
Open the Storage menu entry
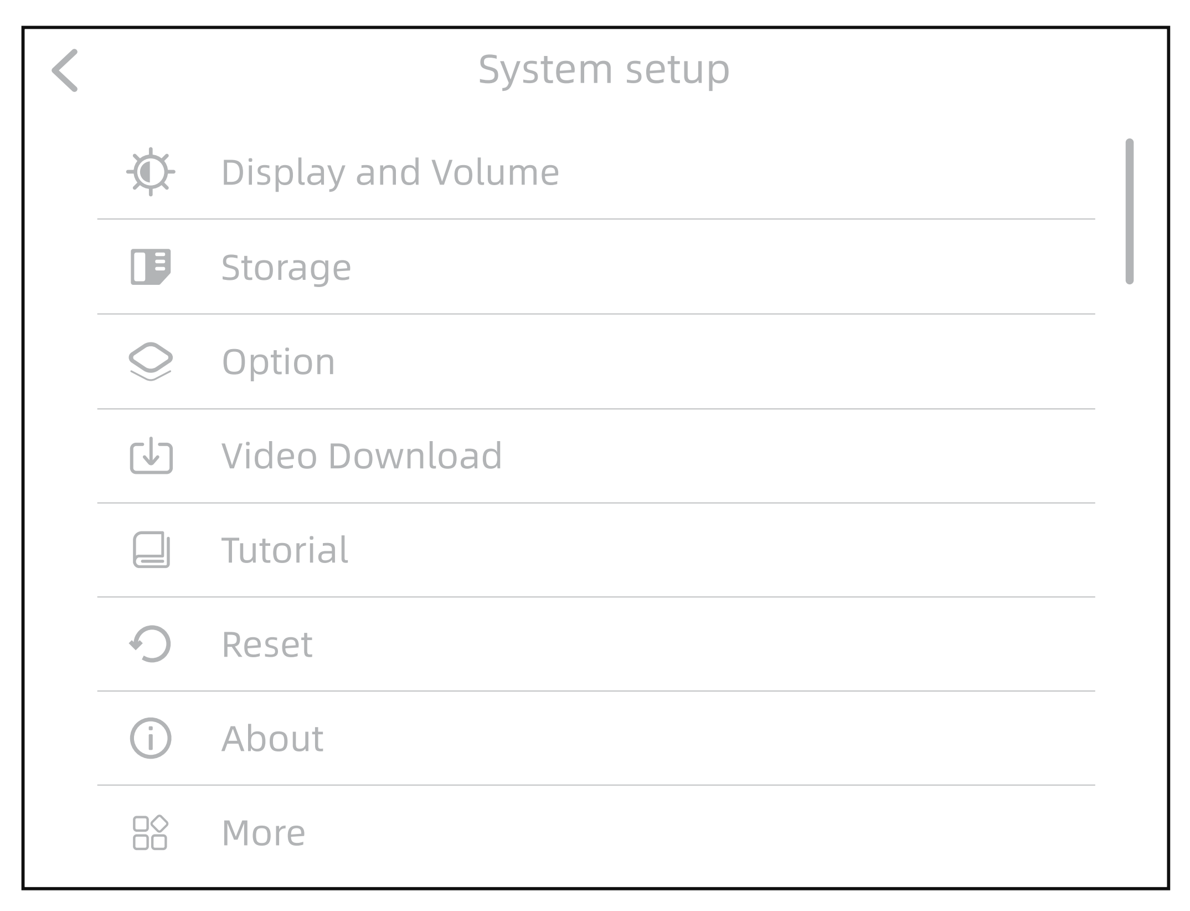286,267
